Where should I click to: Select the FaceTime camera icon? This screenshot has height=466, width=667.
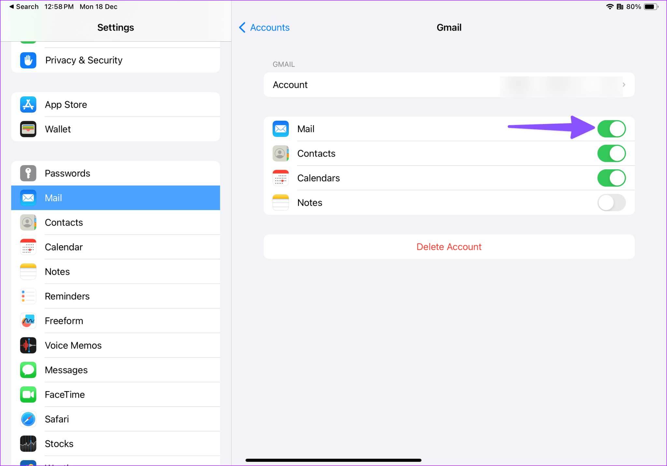pyautogui.click(x=28, y=394)
